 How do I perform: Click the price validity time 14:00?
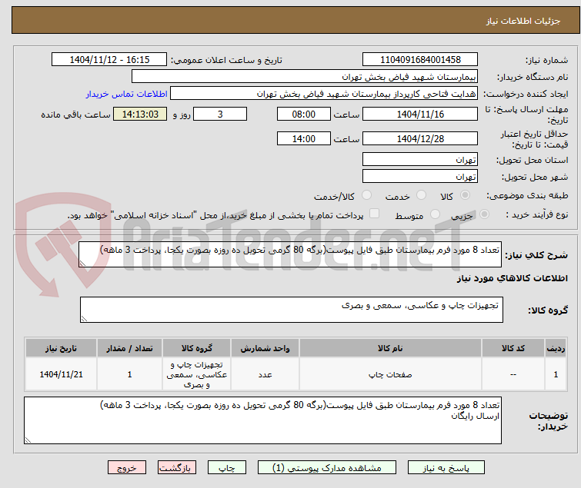pos(304,139)
